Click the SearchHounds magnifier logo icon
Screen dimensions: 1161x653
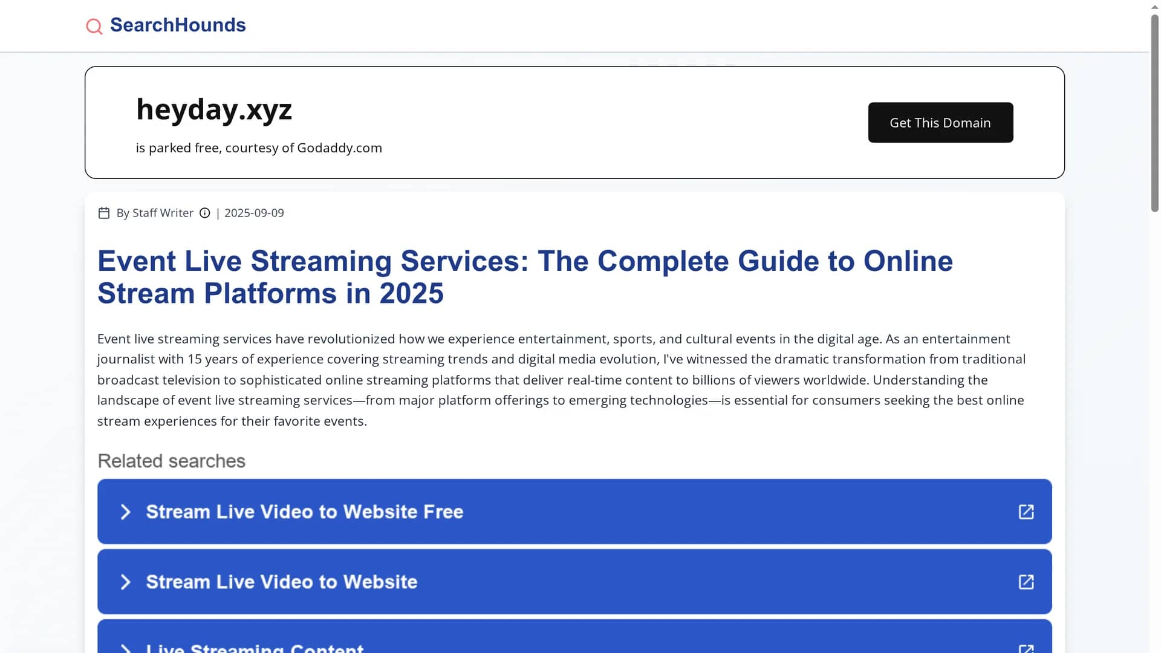pos(94,26)
